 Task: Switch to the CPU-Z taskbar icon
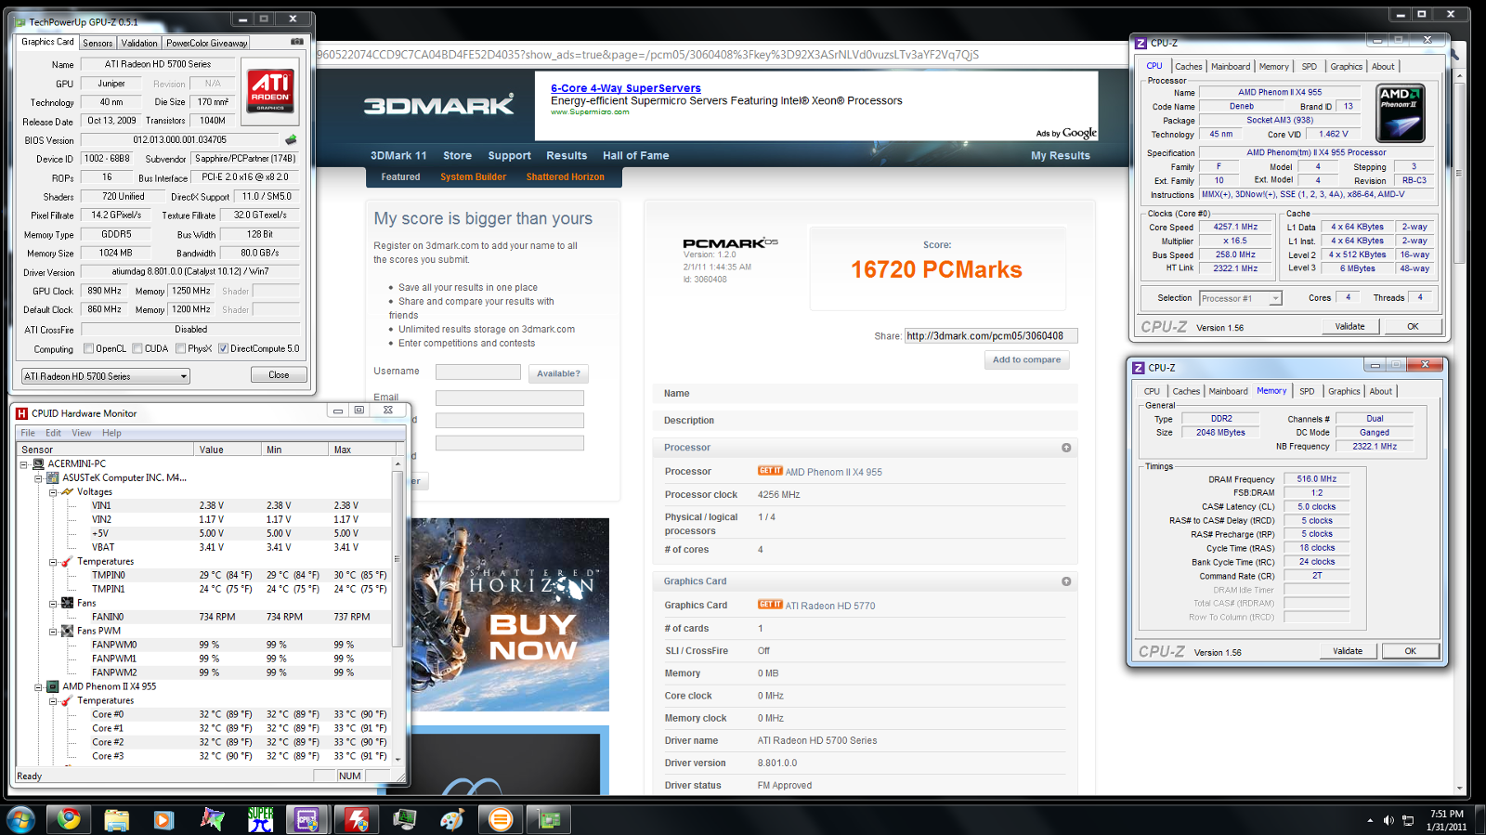click(307, 819)
